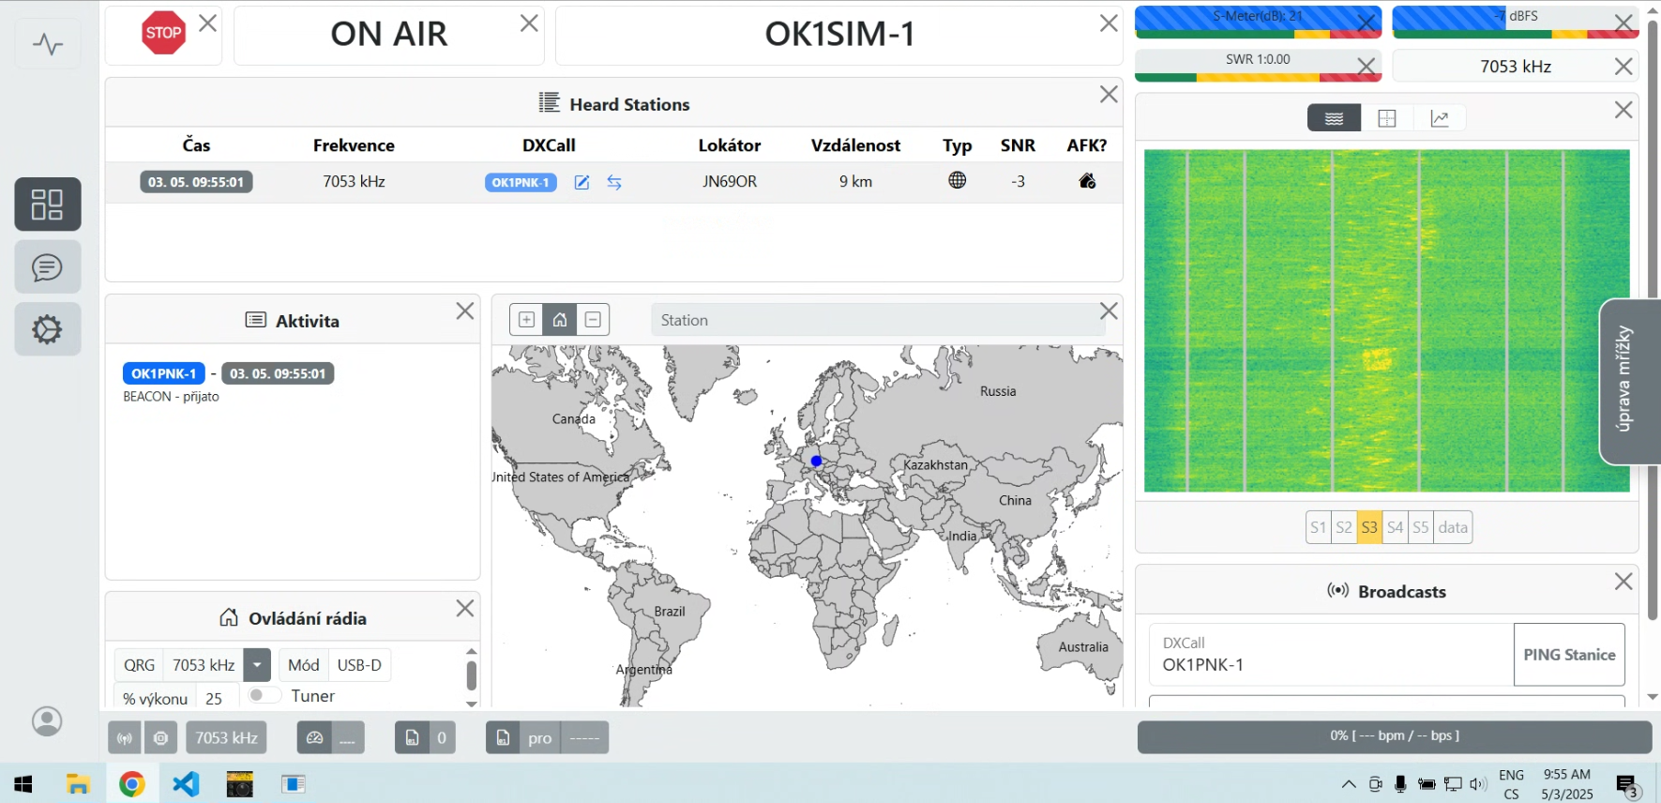Viewport: 1661px width, 803px height.
Task: Close the Broadcasts panel
Action: [1623, 582]
